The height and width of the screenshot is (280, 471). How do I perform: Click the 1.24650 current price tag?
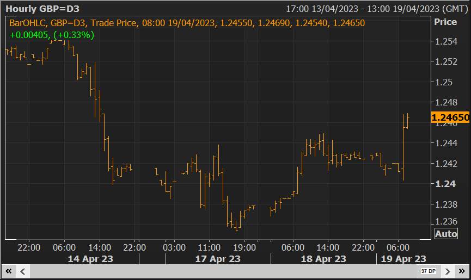(x=450, y=117)
